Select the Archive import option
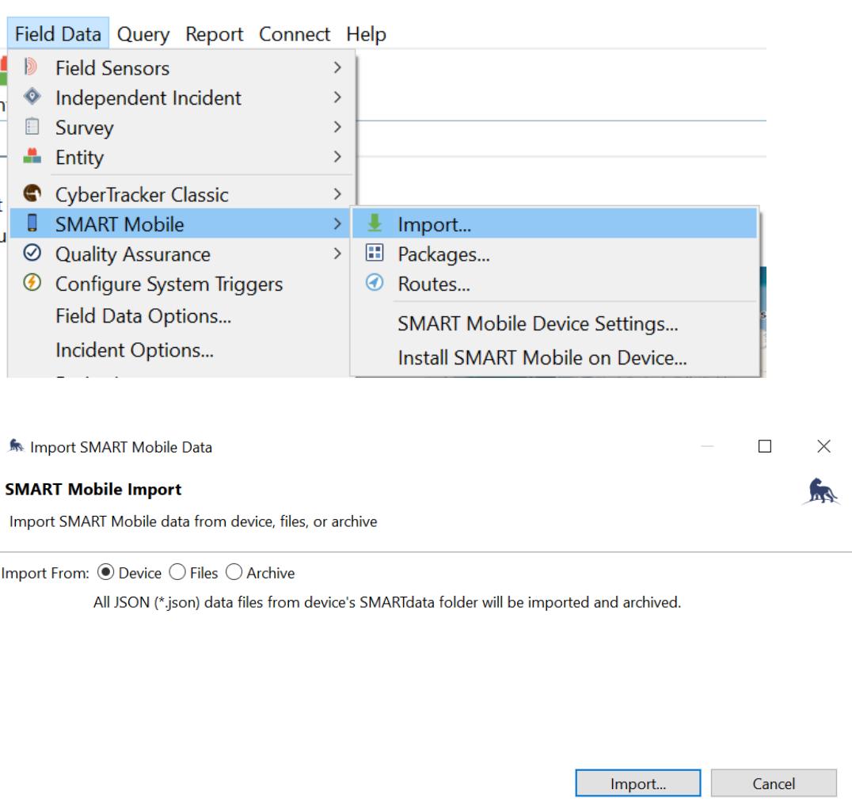Viewport: 852px width, 809px height. [233, 573]
